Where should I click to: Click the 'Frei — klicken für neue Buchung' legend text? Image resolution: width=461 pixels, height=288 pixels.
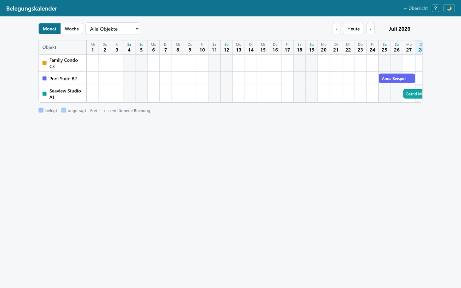(120, 111)
